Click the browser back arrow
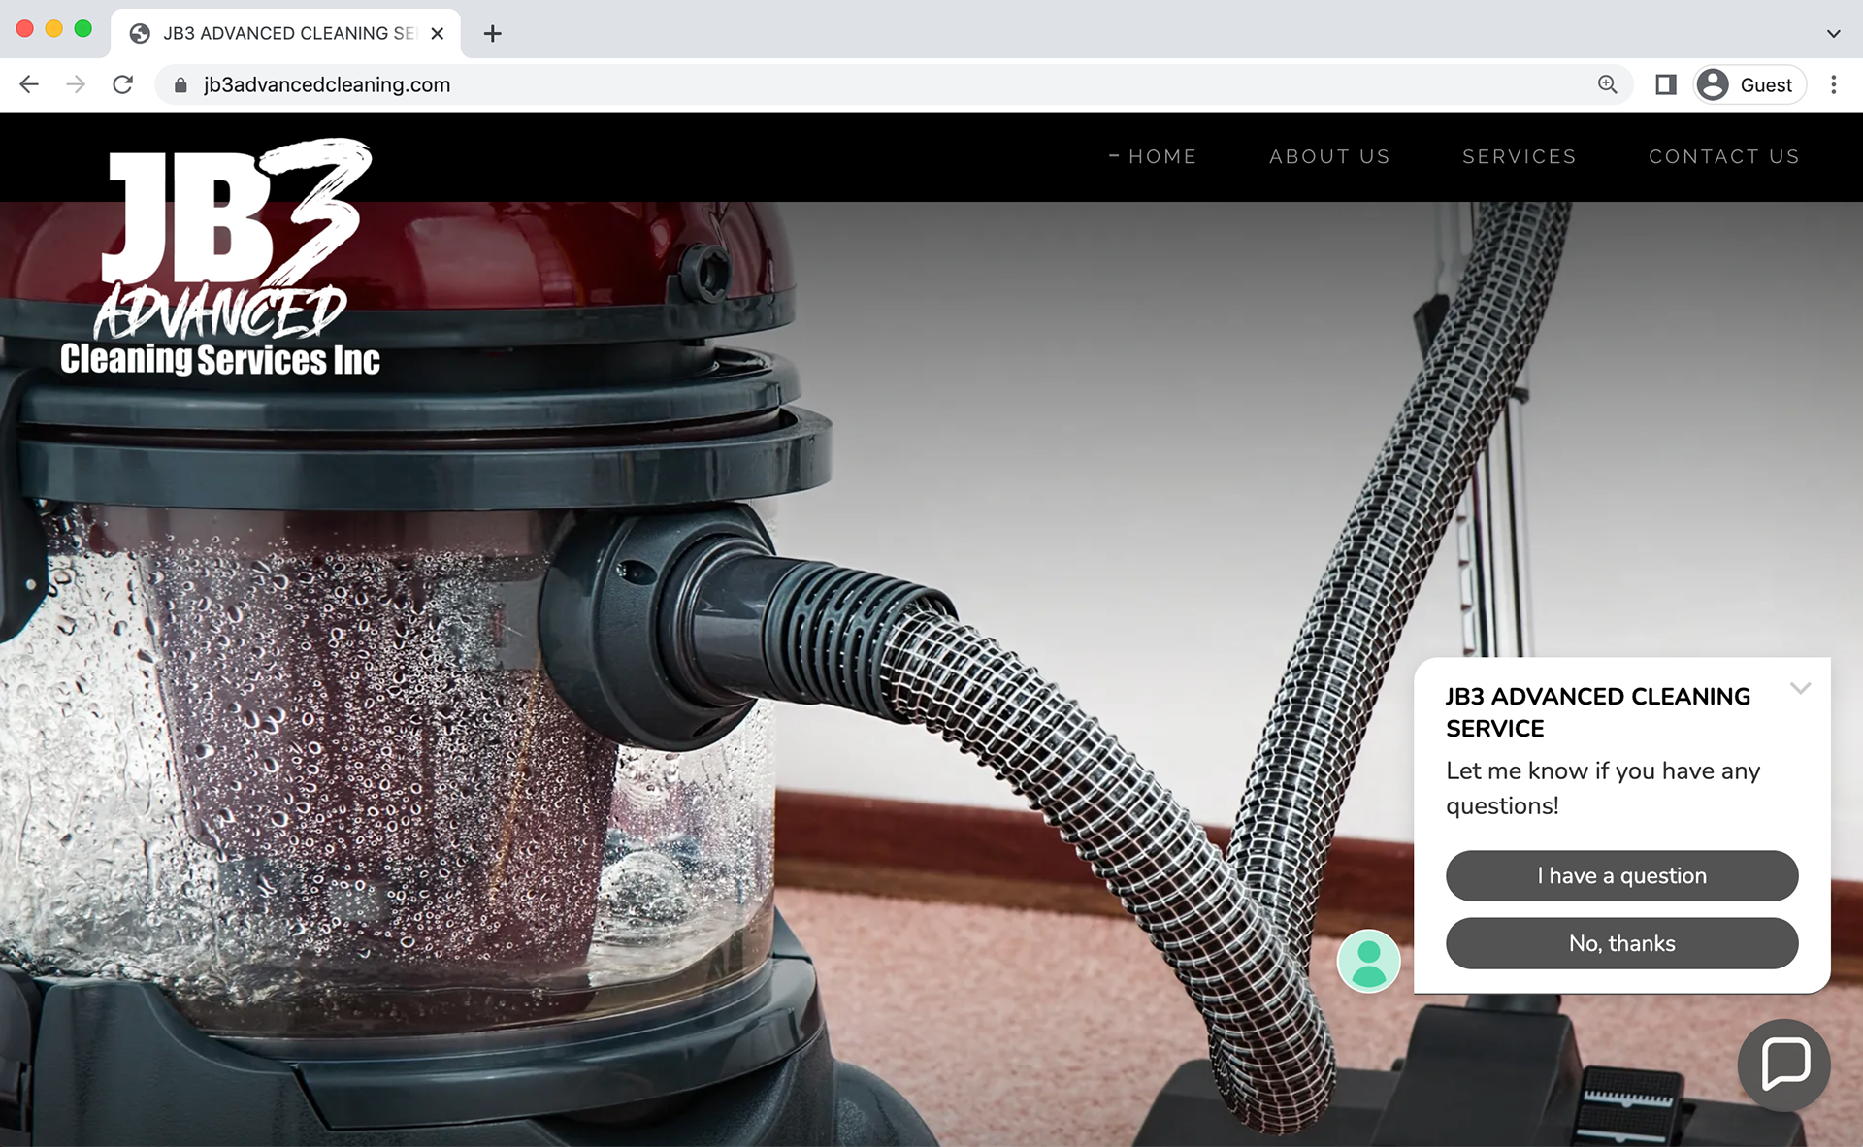This screenshot has width=1863, height=1147. coord(29,84)
